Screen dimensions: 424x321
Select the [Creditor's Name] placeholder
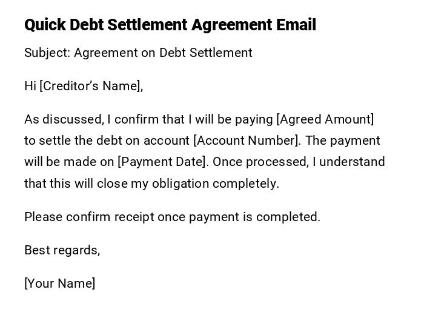90,86
